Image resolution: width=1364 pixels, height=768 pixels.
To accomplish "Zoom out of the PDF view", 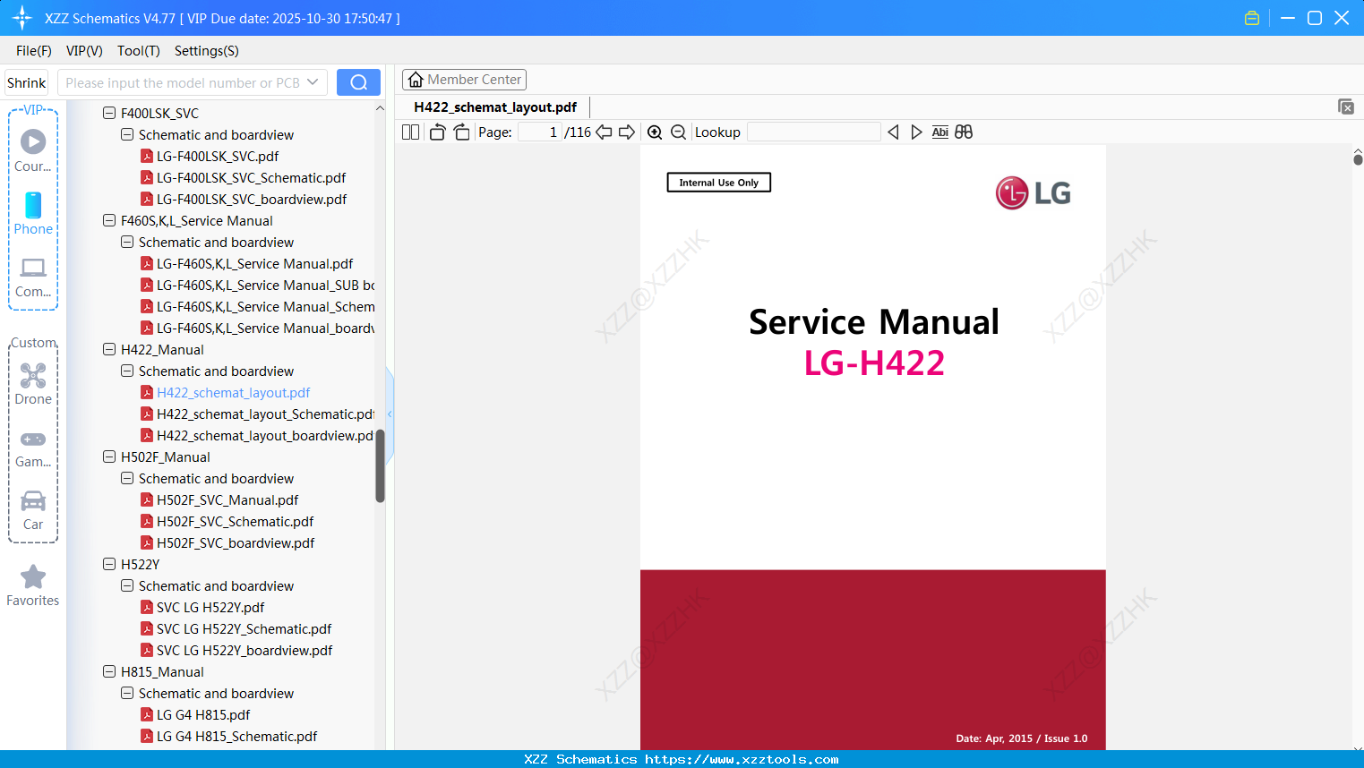I will [678, 132].
